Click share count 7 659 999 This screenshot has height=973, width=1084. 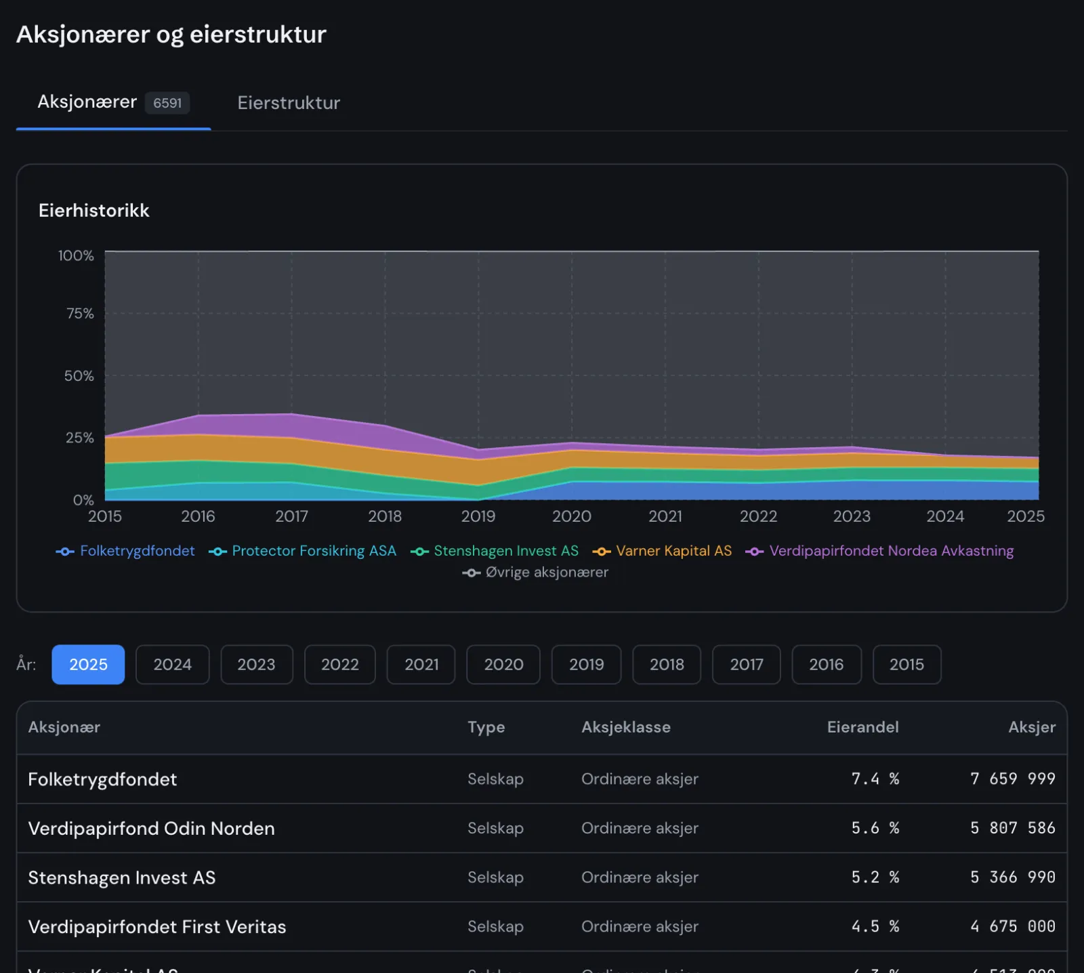point(1013,779)
